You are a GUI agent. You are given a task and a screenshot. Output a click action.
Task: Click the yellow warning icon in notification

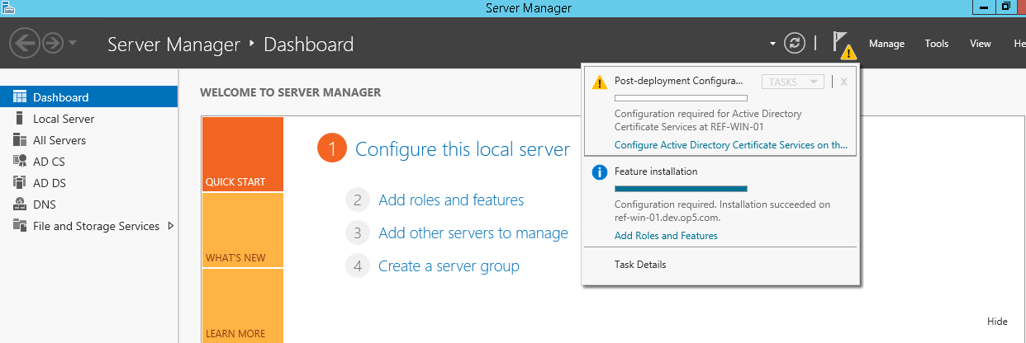click(x=599, y=82)
